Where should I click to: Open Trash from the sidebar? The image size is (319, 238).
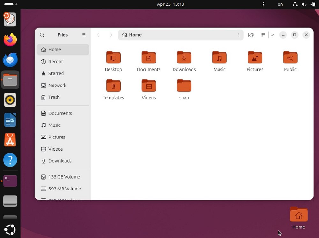[x=54, y=97]
